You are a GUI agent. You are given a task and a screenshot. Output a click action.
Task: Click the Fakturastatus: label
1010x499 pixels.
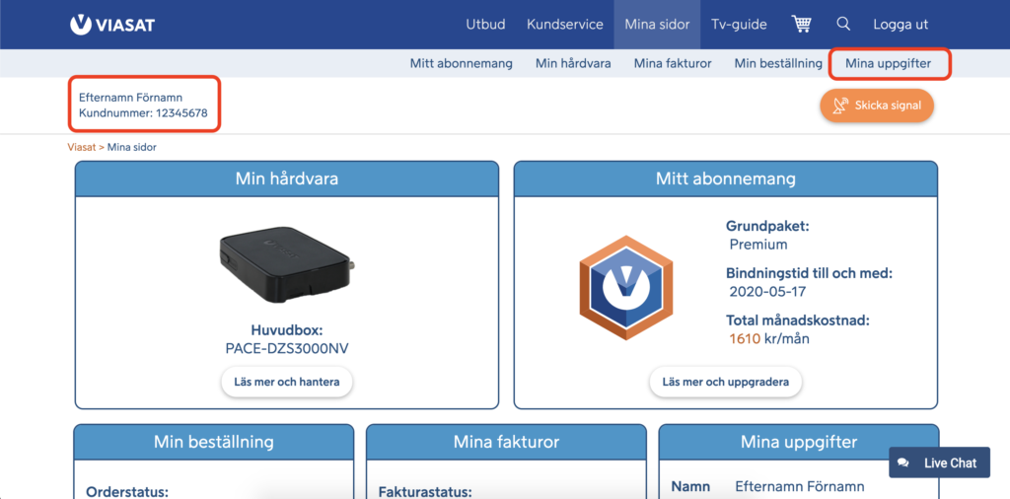coord(425,492)
